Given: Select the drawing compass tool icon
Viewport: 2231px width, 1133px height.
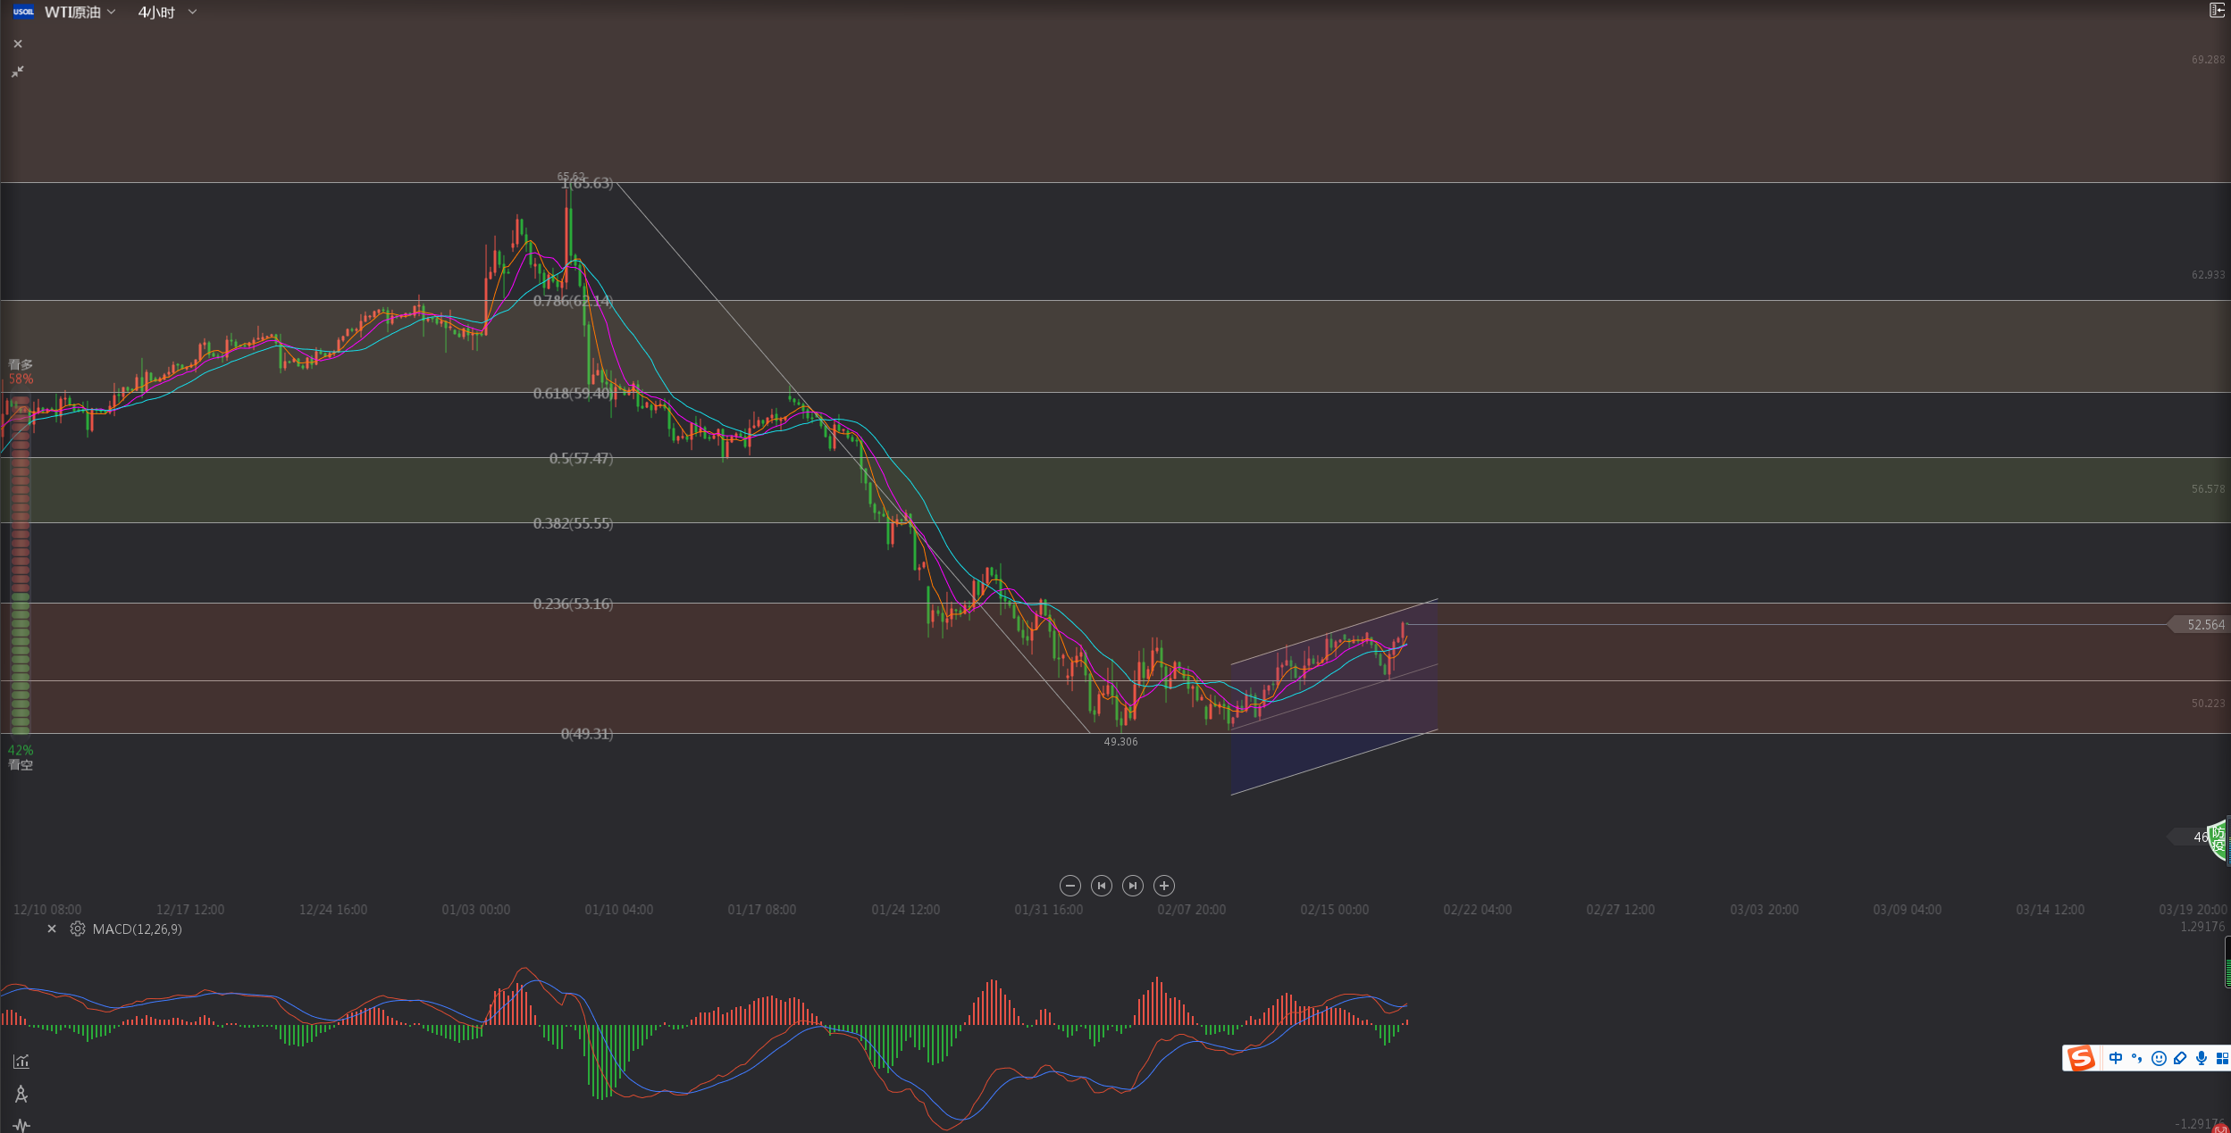Looking at the screenshot, I should click(x=21, y=1095).
